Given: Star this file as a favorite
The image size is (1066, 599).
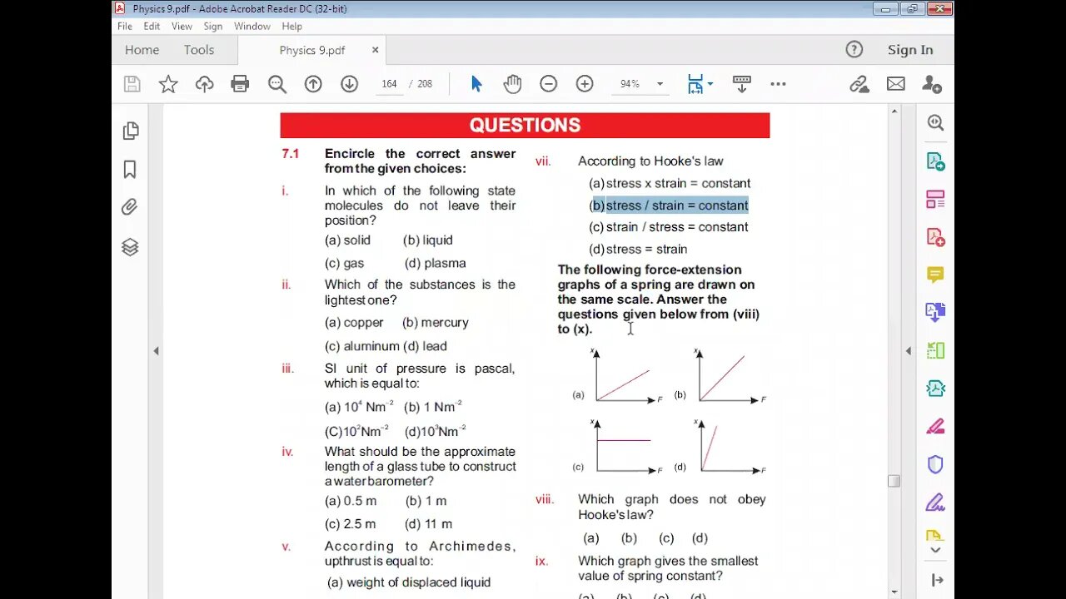Looking at the screenshot, I should [168, 84].
